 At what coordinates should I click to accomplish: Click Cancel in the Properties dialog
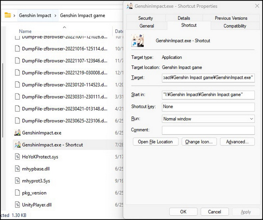pyautogui.click(x=215, y=211)
